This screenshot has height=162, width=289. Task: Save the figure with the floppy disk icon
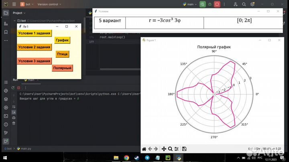(x=184, y=149)
